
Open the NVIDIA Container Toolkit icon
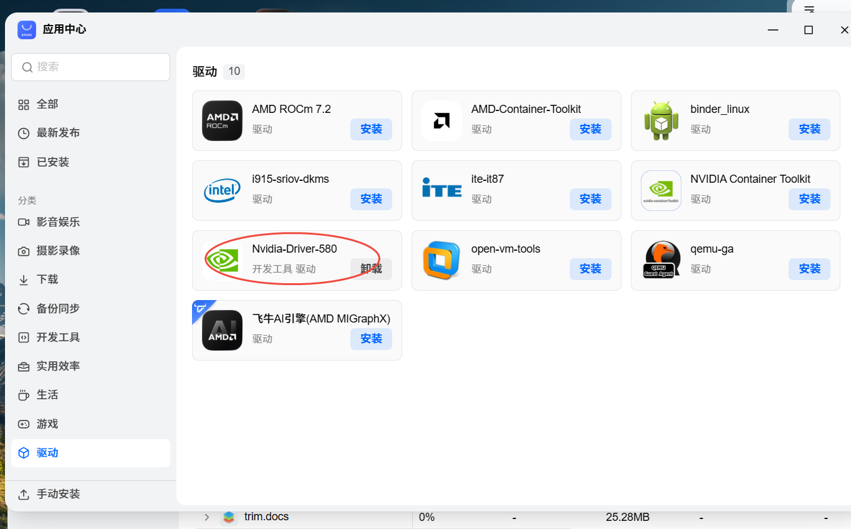click(661, 190)
